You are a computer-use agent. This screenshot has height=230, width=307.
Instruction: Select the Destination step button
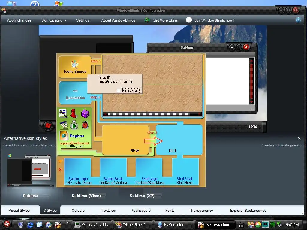75,93
